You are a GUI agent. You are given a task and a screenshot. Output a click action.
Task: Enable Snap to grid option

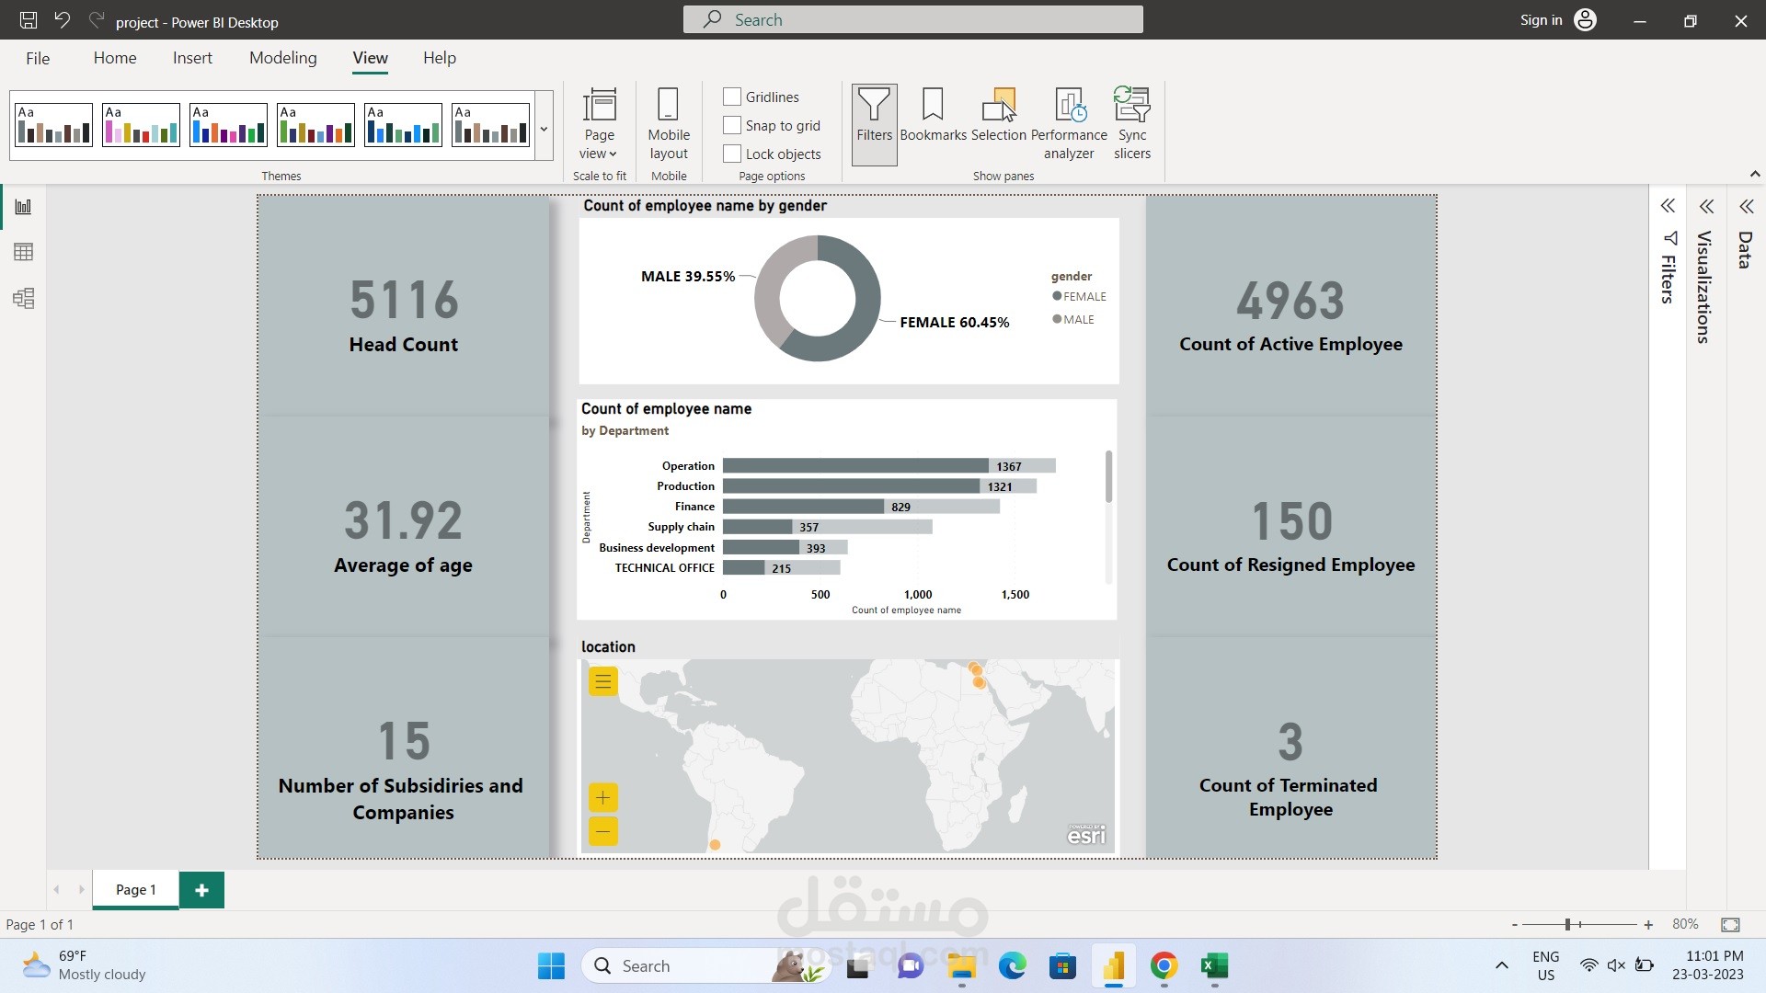tap(732, 125)
